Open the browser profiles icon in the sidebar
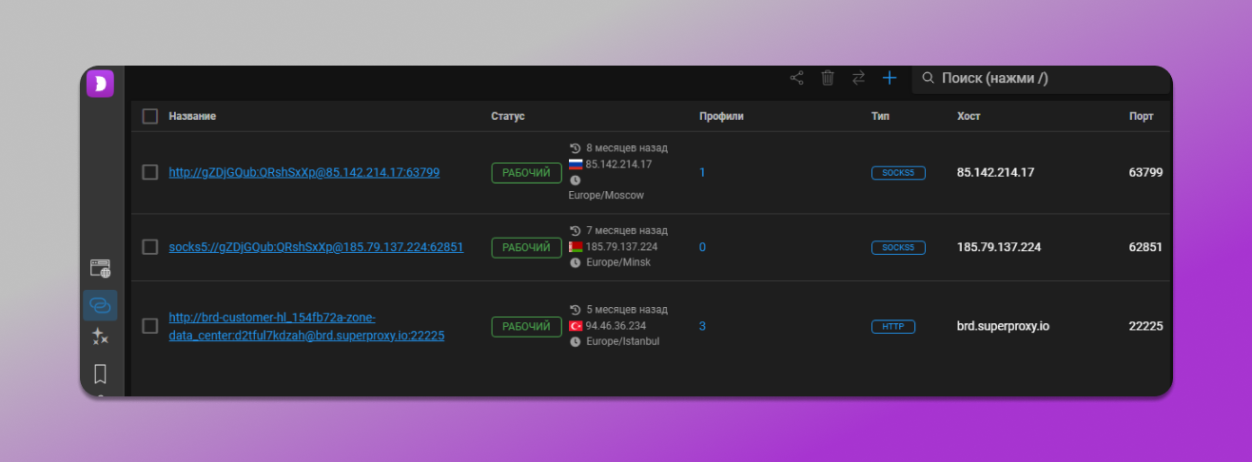 pos(100,269)
